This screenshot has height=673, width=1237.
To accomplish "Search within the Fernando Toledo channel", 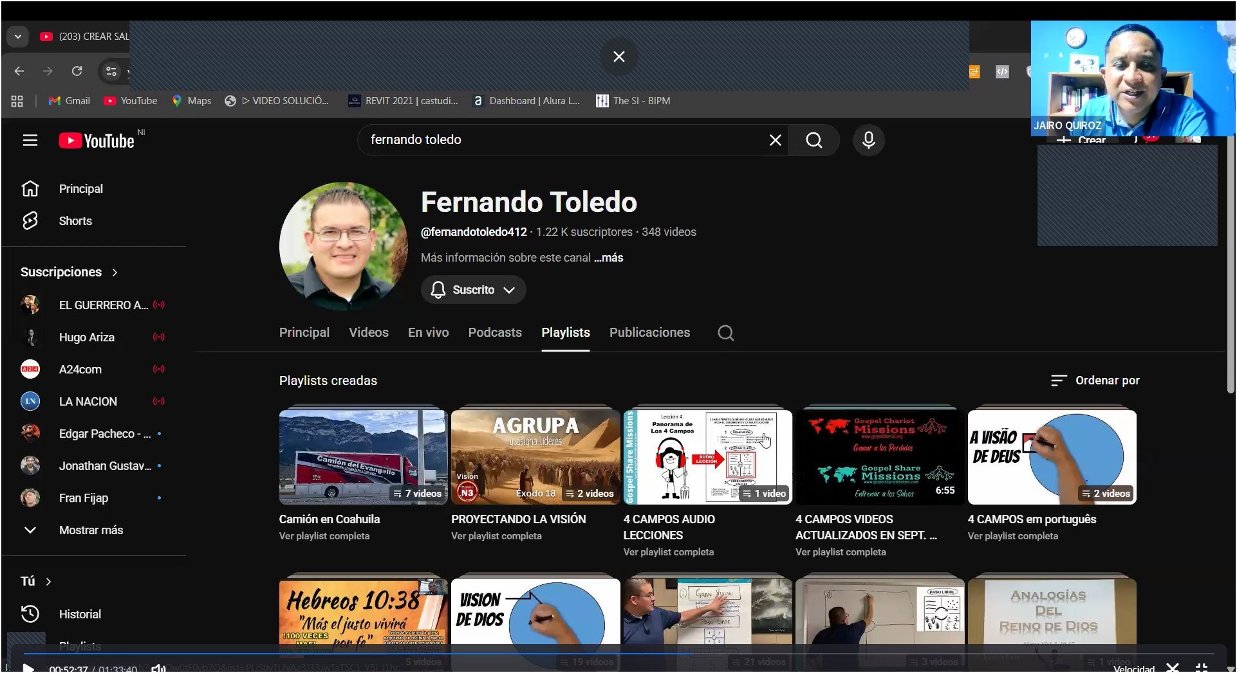I will point(726,333).
